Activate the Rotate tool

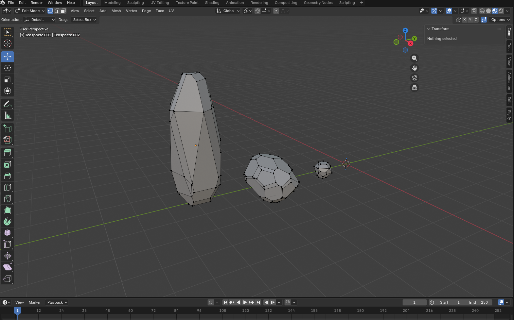8,68
